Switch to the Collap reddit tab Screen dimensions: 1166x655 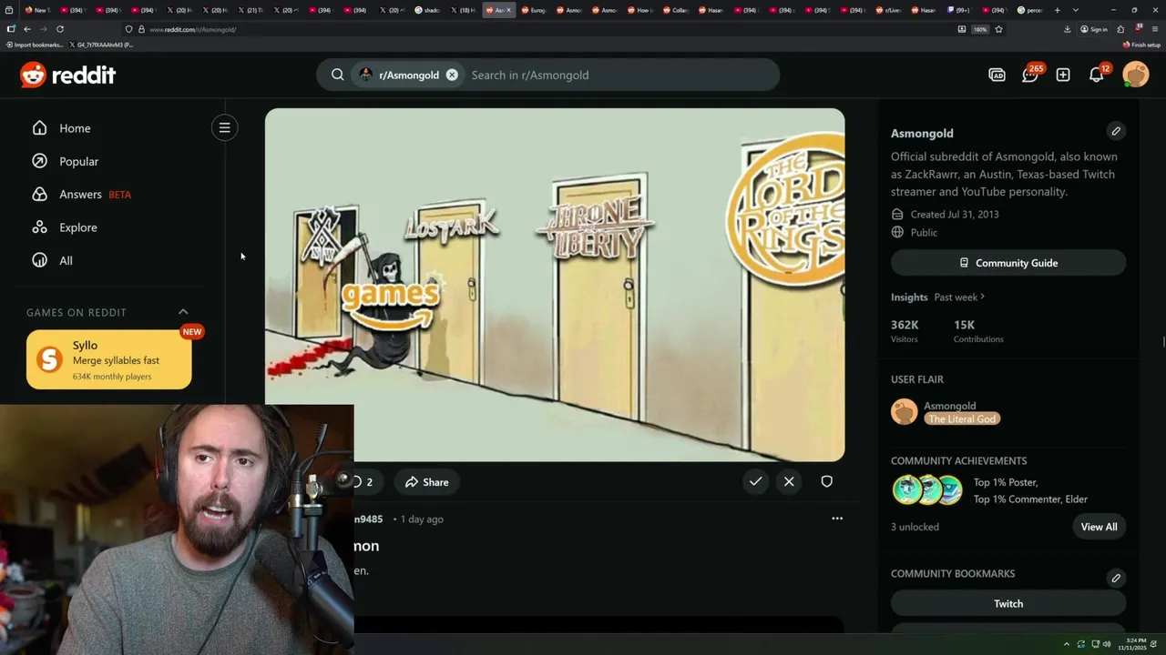(x=677, y=10)
